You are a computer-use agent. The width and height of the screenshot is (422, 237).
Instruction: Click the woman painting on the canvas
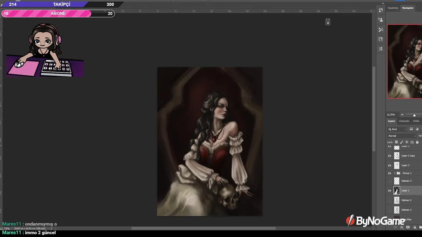(x=210, y=142)
